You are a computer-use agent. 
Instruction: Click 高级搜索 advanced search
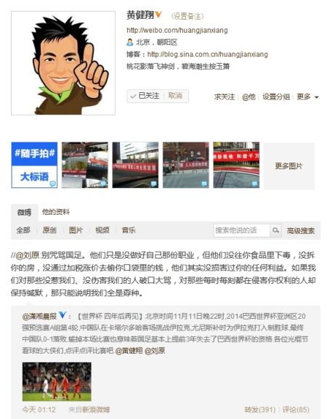301,231
